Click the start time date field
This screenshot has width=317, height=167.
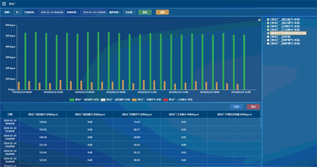click(x=52, y=12)
